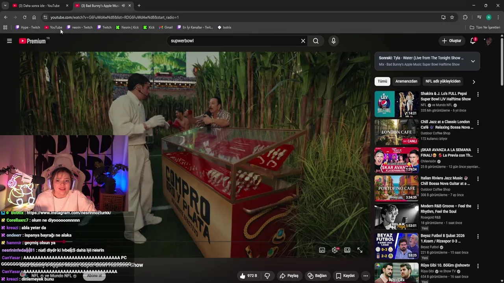Clear the search box with the X icon
Image resolution: width=504 pixels, height=283 pixels.
tap(303, 41)
